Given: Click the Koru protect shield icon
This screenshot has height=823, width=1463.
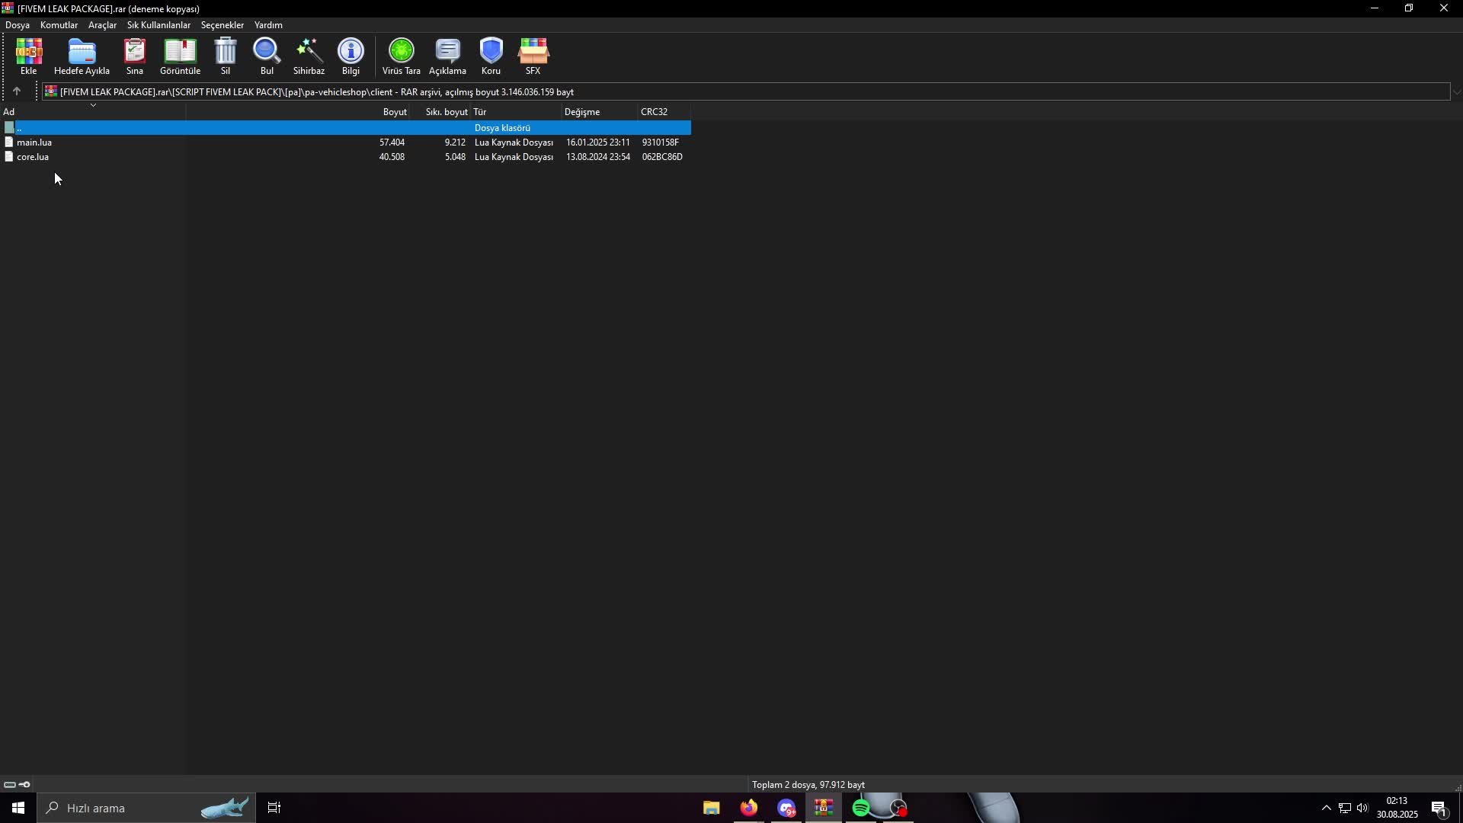Looking at the screenshot, I should click(491, 51).
